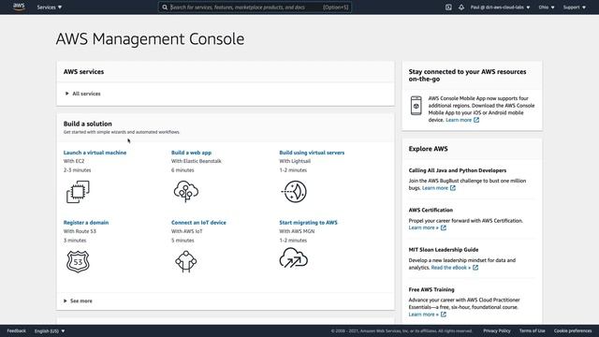Click the 'AWS Management Console' title
The width and height of the screenshot is (599, 337).
tap(150, 39)
